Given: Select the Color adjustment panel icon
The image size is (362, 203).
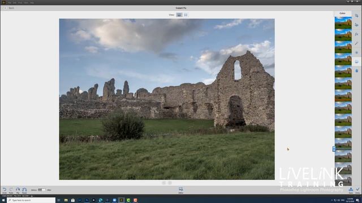Looking at the screenshot, I should tap(357, 61).
